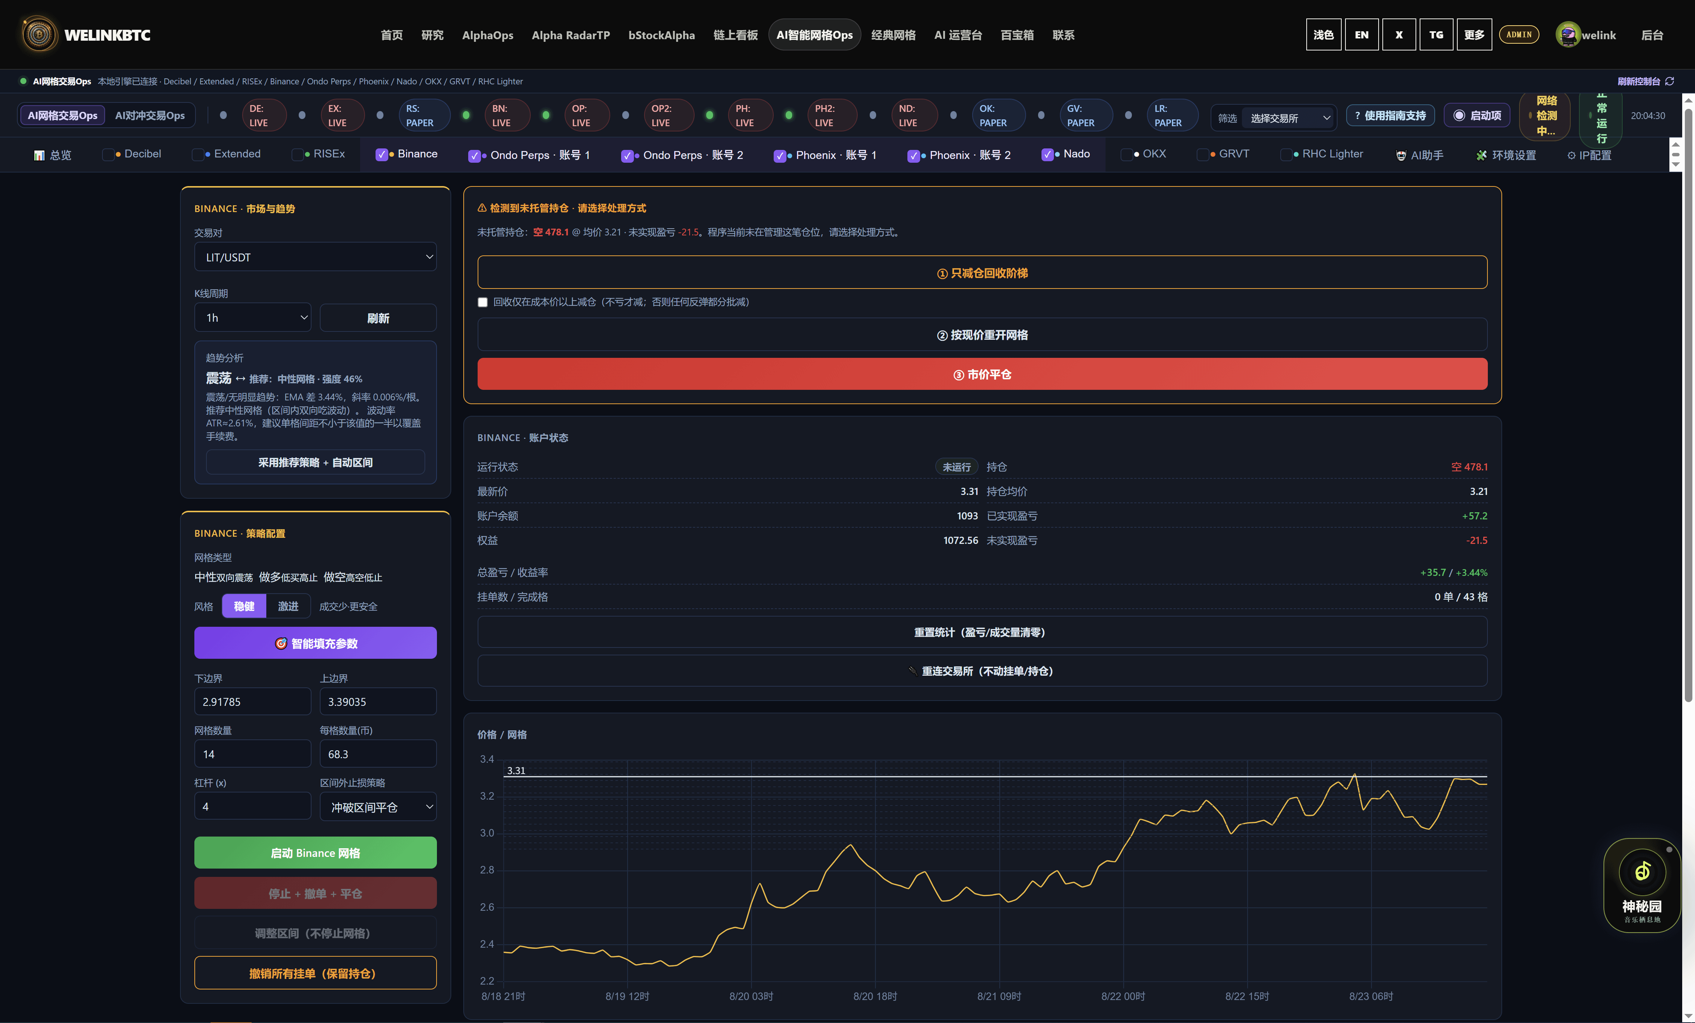Click 重连交易所（不动挂单/持仓）
The height and width of the screenshot is (1023, 1695).
[x=982, y=671]
